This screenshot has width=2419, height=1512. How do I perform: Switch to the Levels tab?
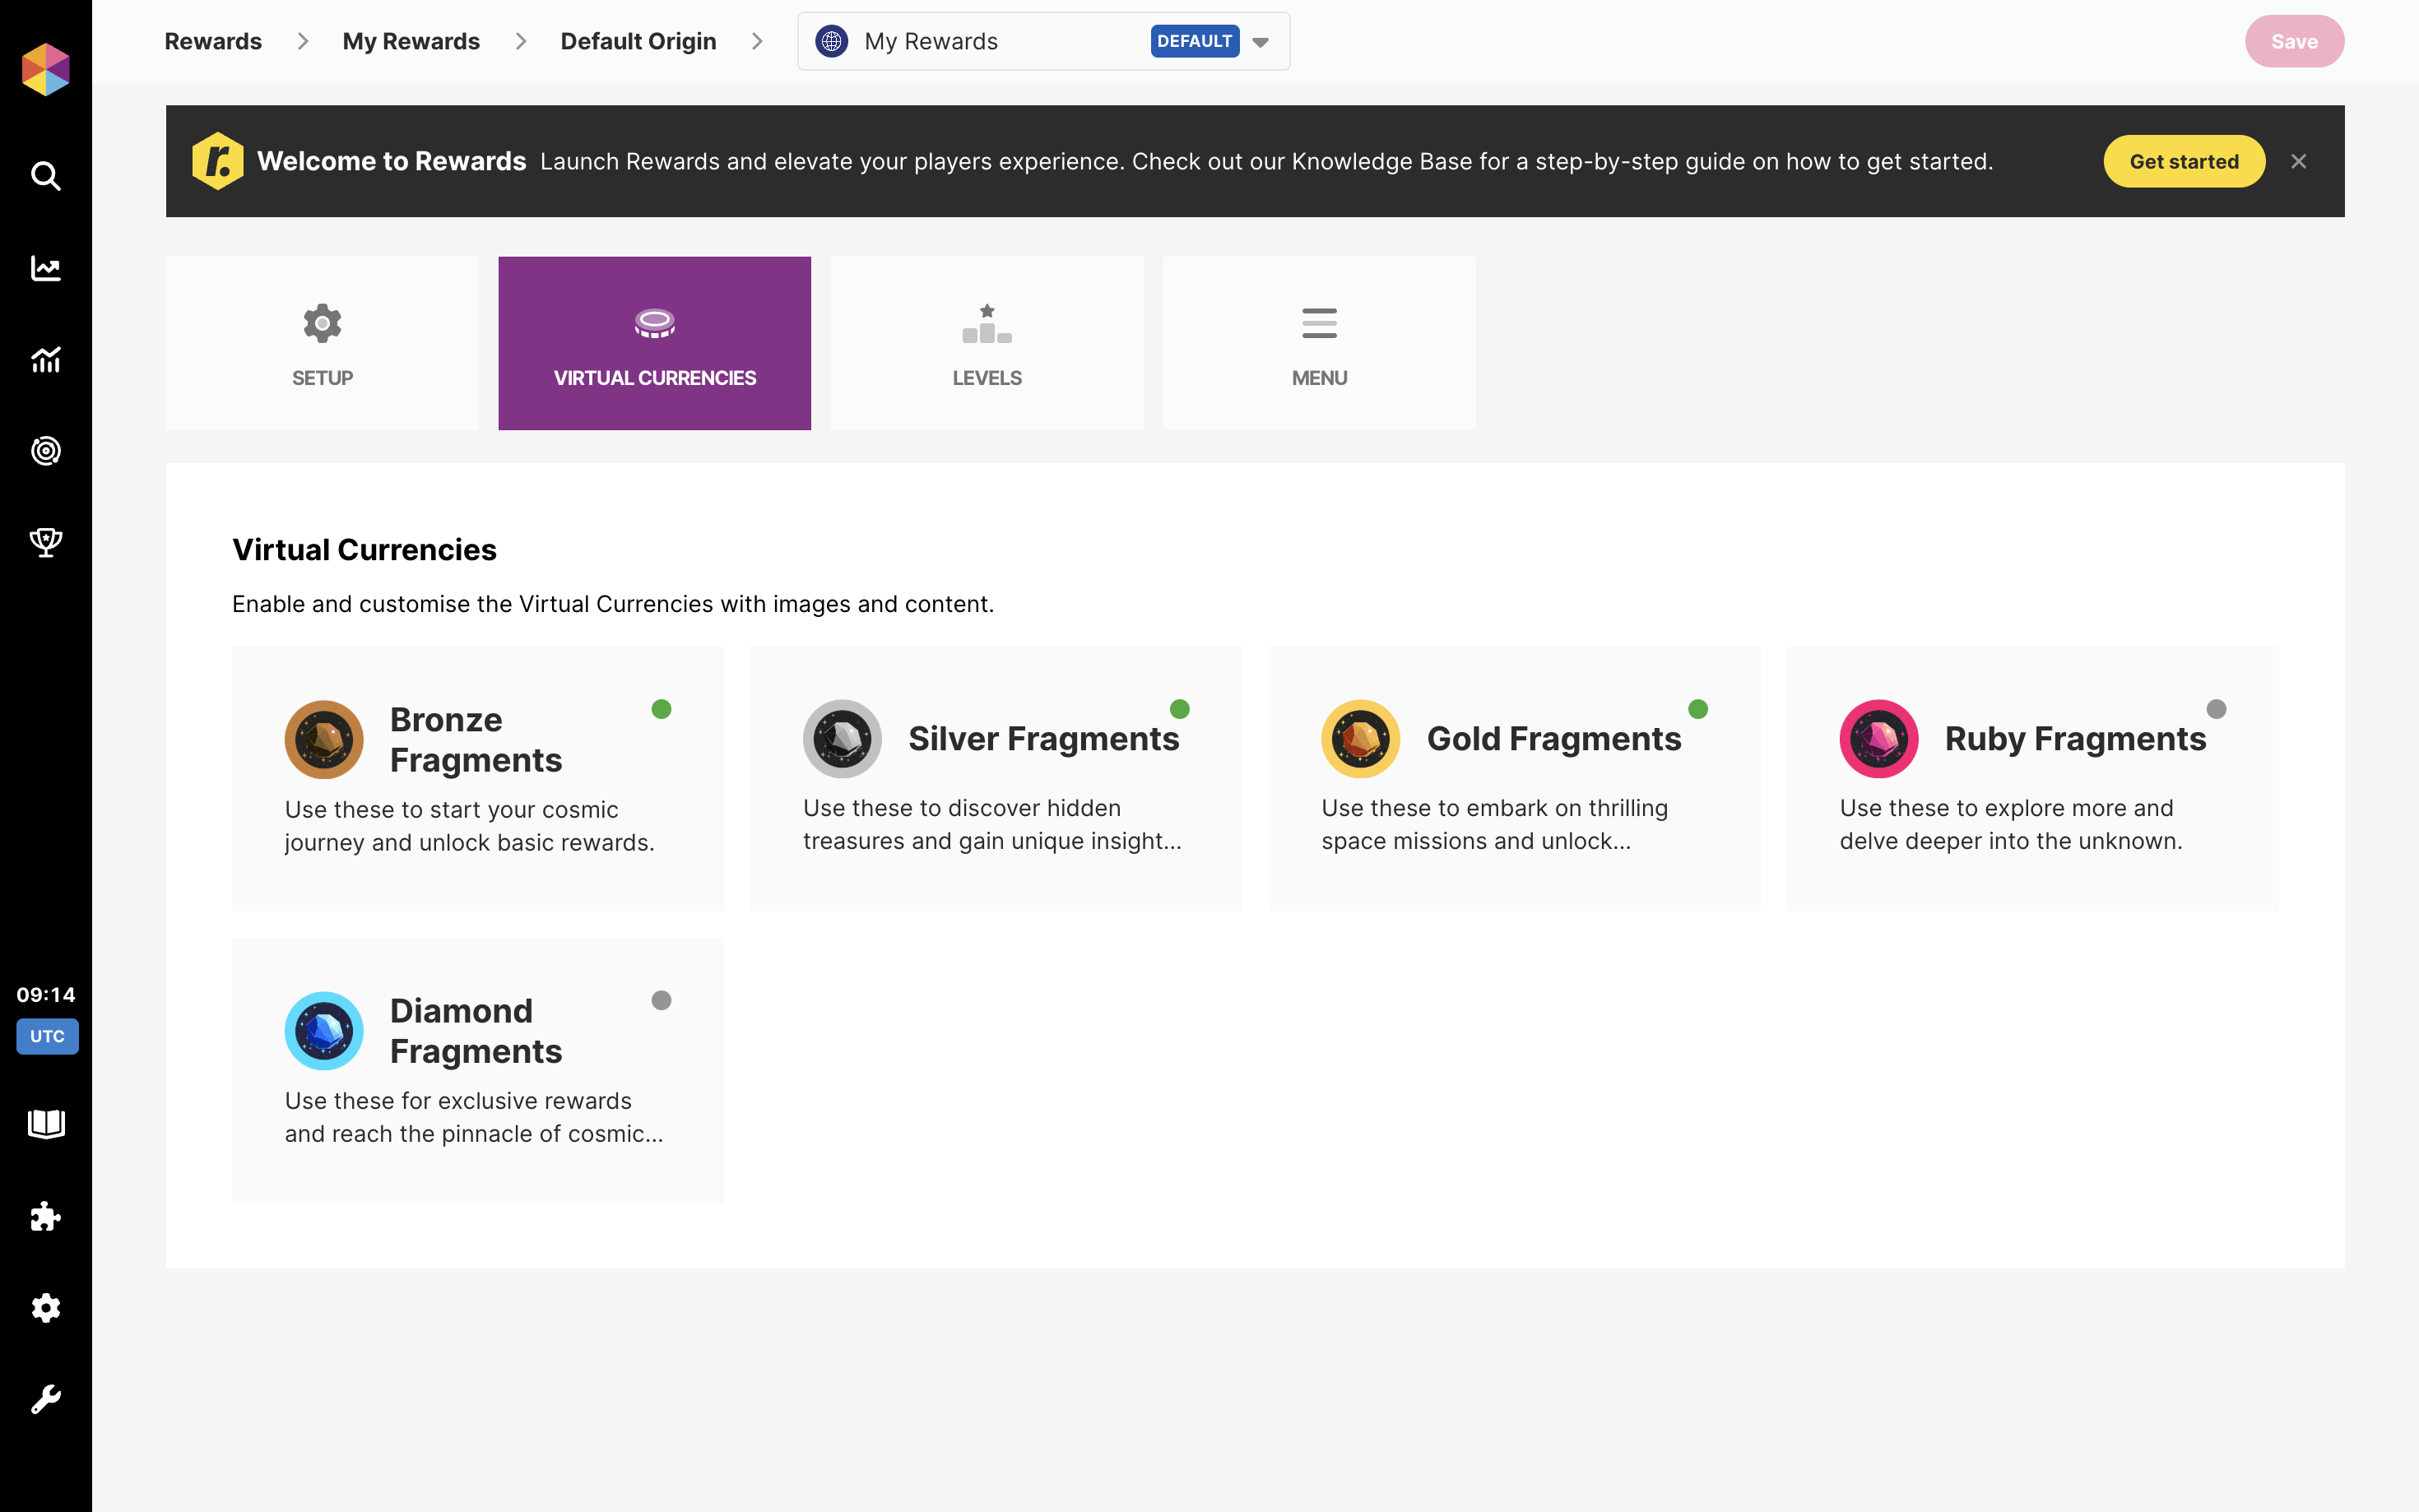986,343
